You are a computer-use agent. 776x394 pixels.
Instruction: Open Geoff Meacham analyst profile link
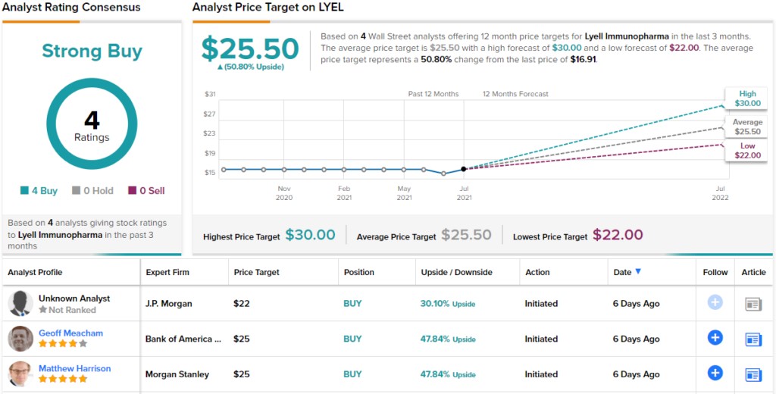click(70, 333)
